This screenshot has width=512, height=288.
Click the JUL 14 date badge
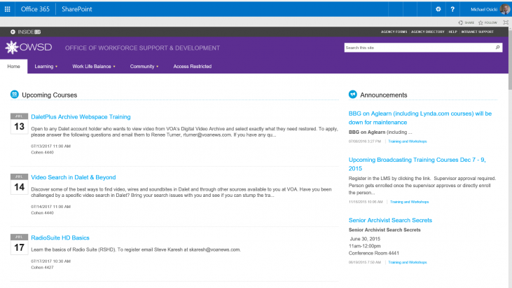click(x=19, y=184)
